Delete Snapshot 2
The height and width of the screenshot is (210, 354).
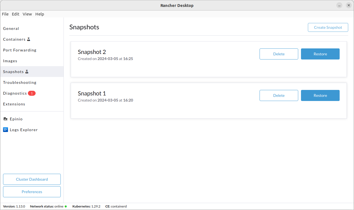pyautogui.click(x=279, y=54)
